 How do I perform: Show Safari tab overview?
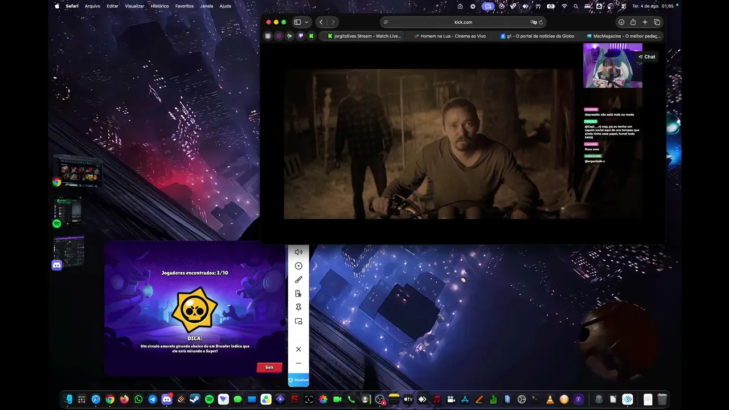pyautogui.click(x=657, y=22)
